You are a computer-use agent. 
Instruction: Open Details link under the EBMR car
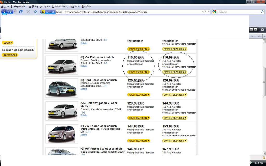(x=84, y=43)
